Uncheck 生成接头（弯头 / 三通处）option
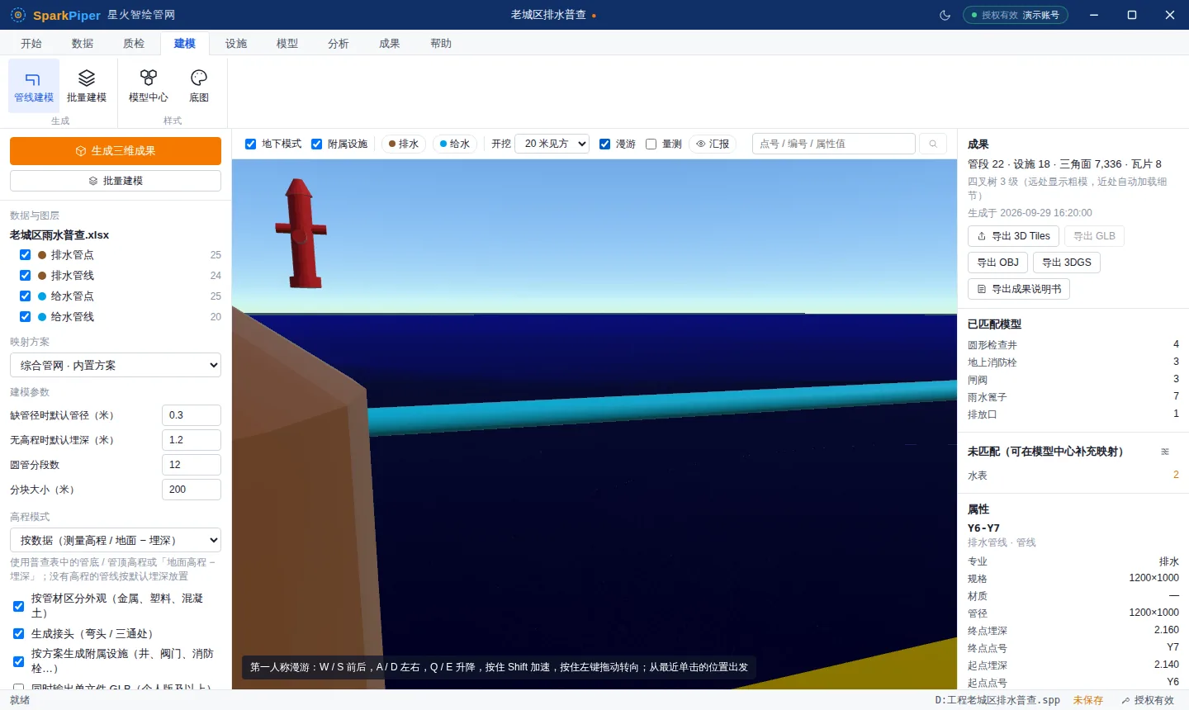The width and height of the screenshot is (1189, 710). pos(19,634)
